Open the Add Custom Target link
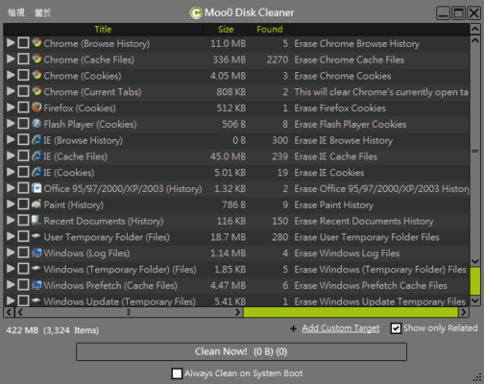The image size is (484, 384). tap(341, 328)
